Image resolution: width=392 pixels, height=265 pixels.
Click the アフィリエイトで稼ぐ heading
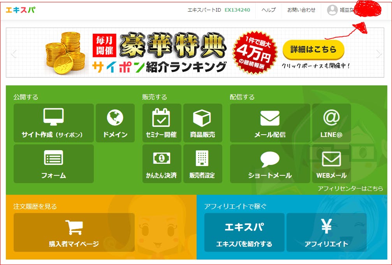click(x=235, y=206)
